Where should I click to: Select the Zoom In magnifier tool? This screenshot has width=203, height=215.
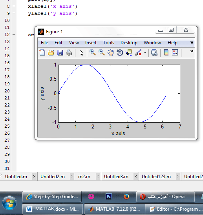click(x=93, y=52)
